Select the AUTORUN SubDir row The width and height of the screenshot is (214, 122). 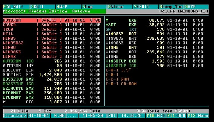[52, 20]
